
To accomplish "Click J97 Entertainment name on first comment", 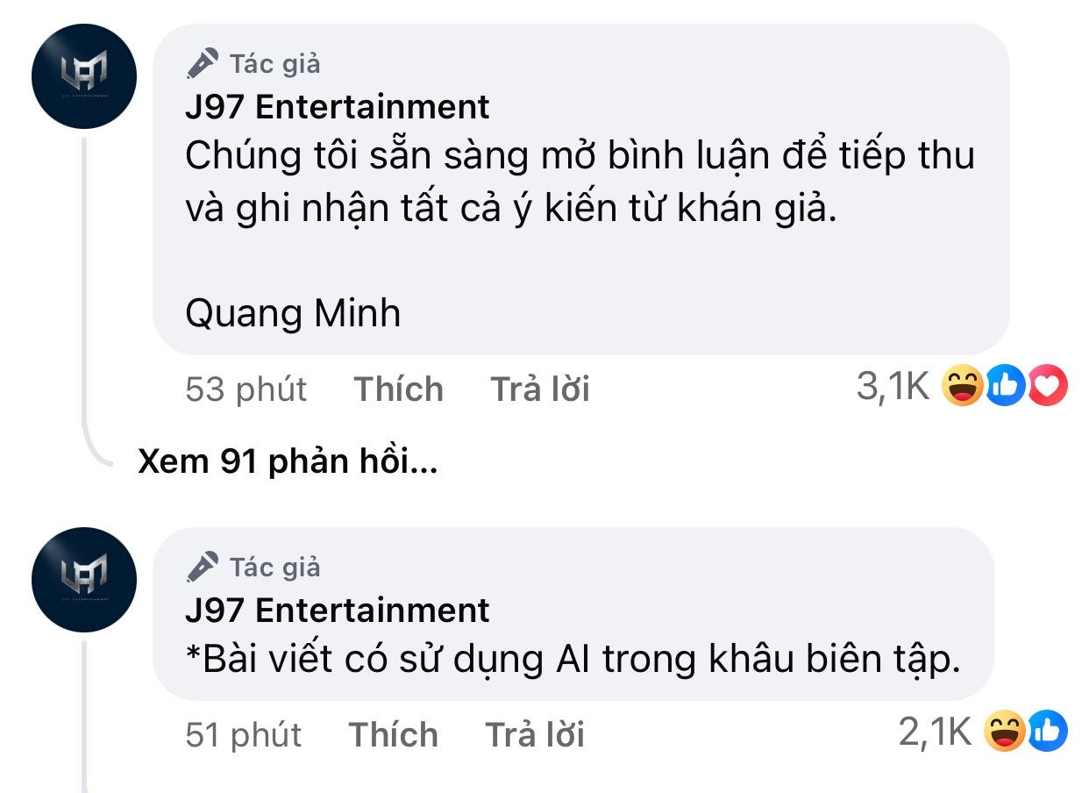I will pyautogui.click(x=338, y=106).
